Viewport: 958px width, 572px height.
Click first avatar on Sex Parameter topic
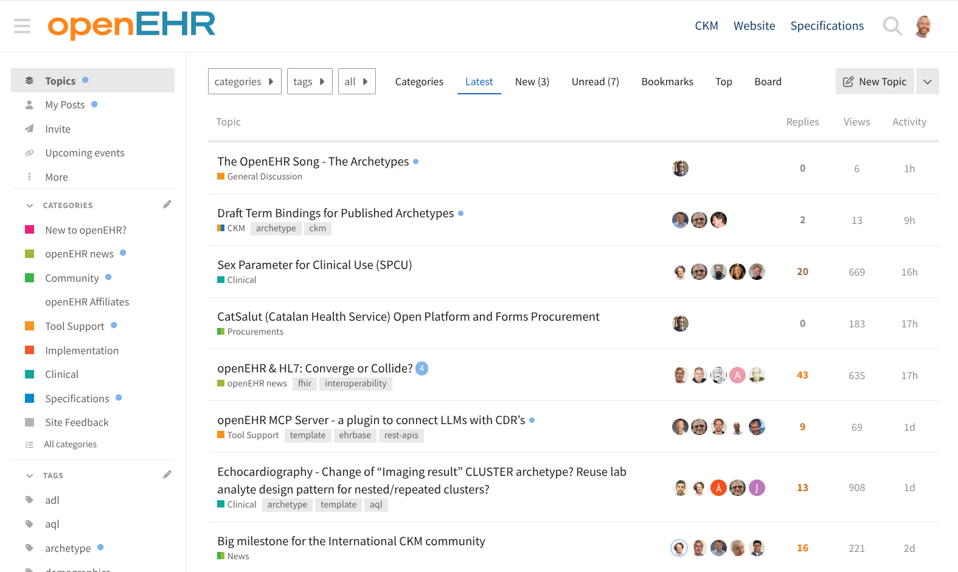click(x=680, y=272)
